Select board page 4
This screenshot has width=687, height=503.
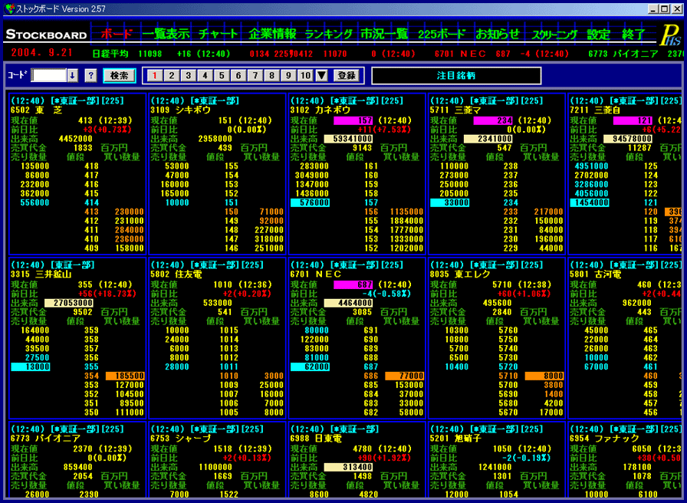coord(205,75)
